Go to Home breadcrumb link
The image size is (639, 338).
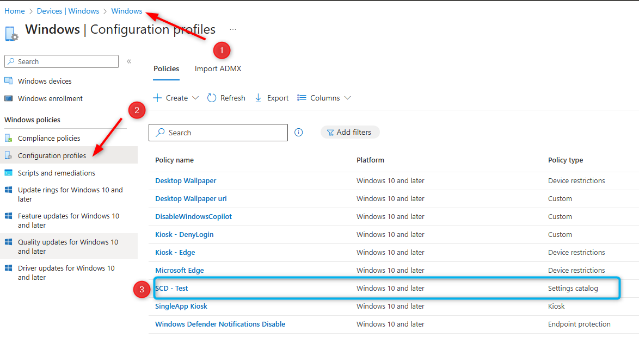click(x=15, y=11)
